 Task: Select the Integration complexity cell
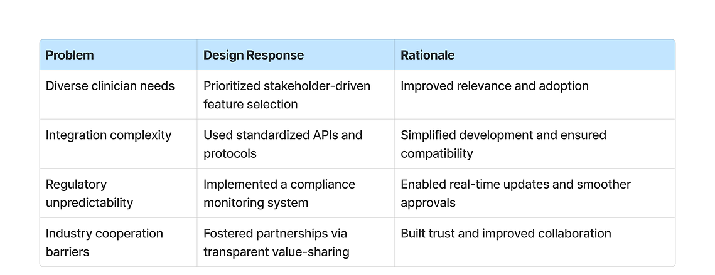coord(118,144)
